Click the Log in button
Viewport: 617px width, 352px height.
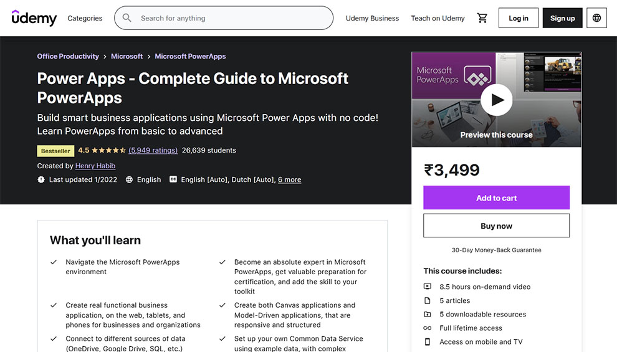point(519,18)
